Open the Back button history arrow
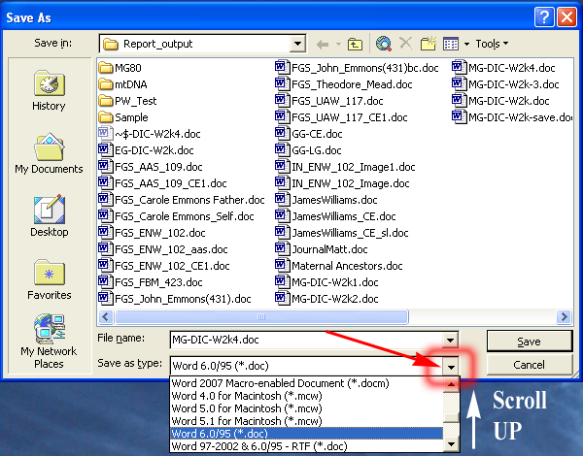This screenshot has height=456, width=583. [x=338, y=45]
